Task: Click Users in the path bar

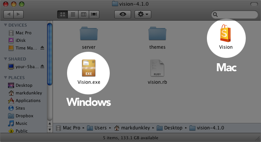Action: (97, 128)
